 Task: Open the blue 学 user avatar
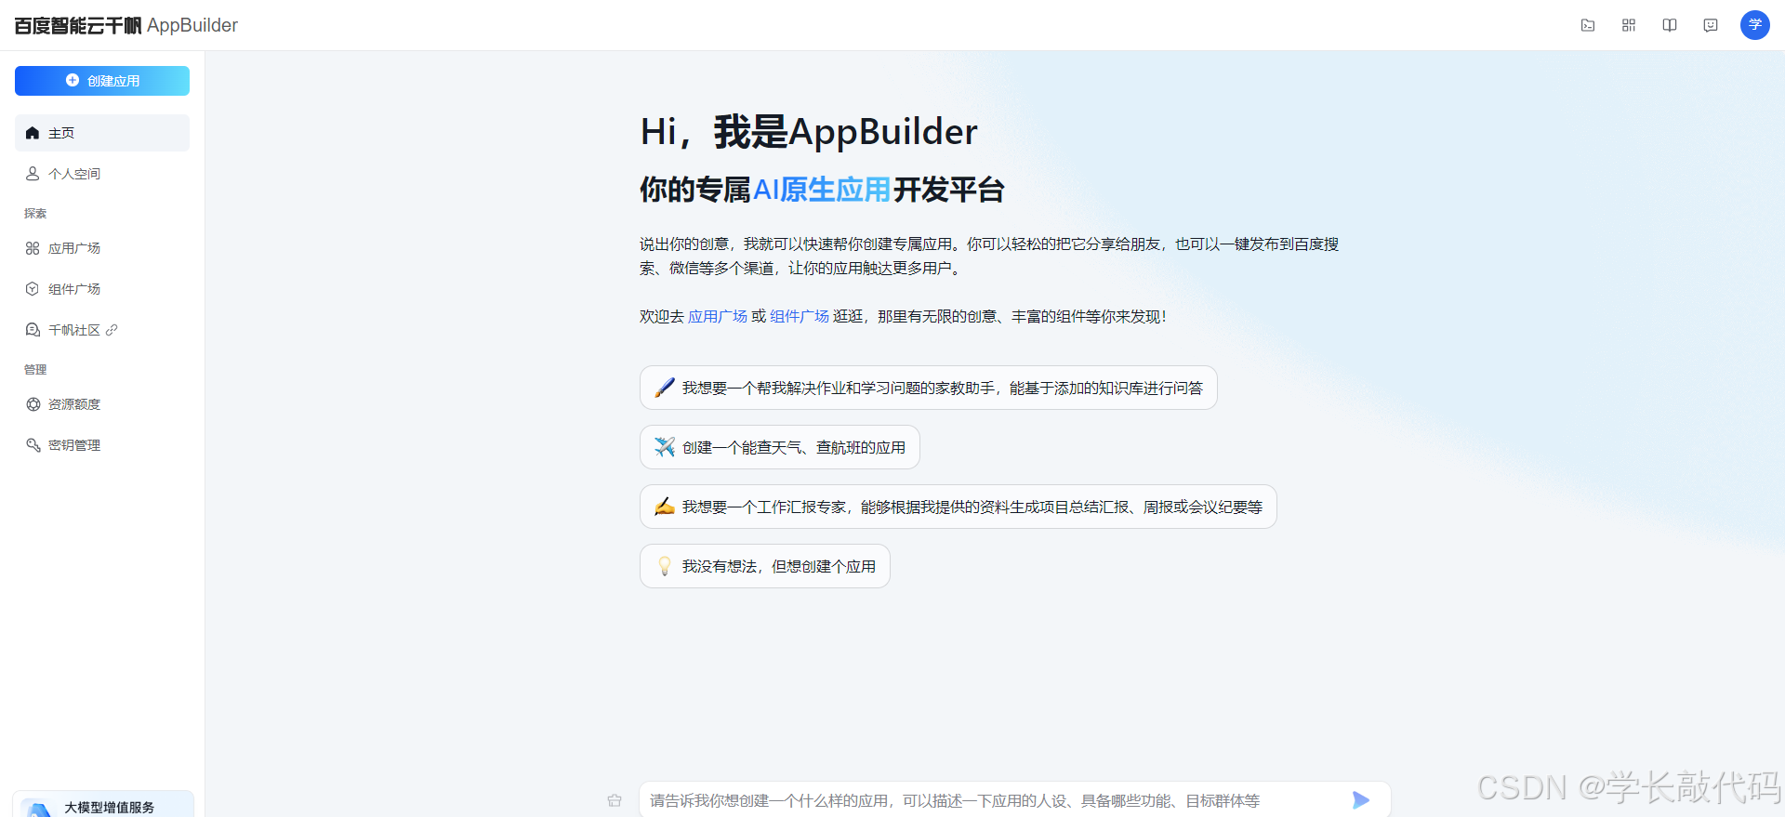tap(1755, 25)
